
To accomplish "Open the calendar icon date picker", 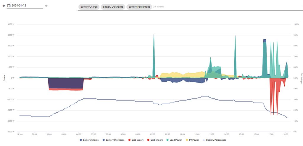I will 9,6.
